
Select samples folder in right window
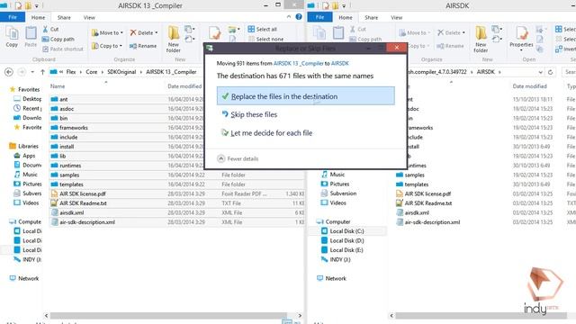(x=414, y=175)
